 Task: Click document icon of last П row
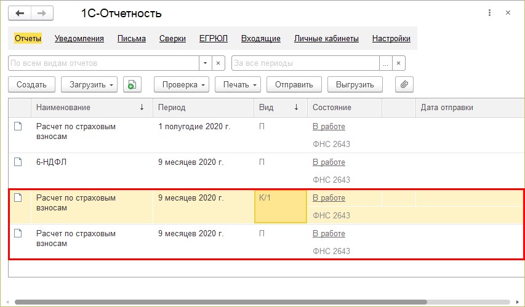[x=18, y=233]
